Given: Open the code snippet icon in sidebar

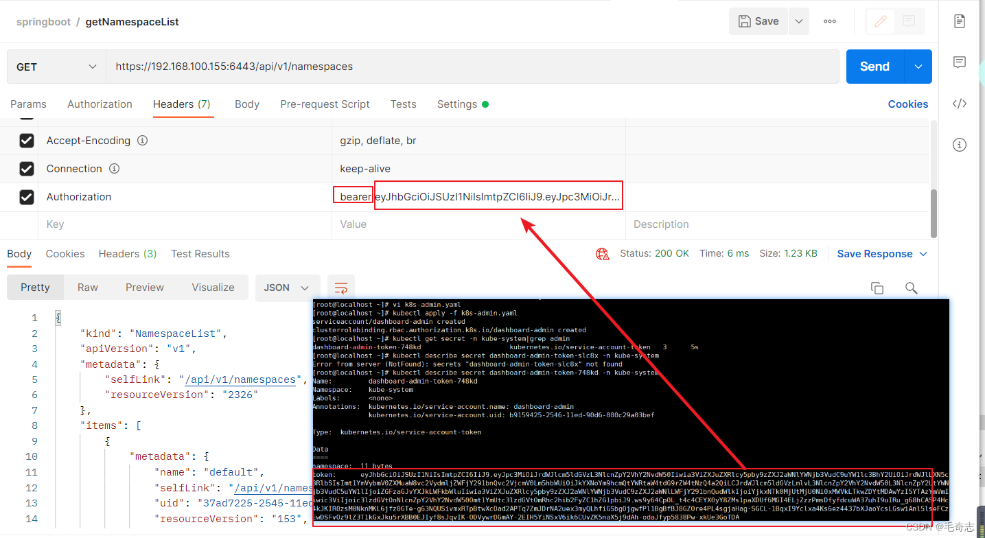Looking at the screenshot, I should click(960, 104).
